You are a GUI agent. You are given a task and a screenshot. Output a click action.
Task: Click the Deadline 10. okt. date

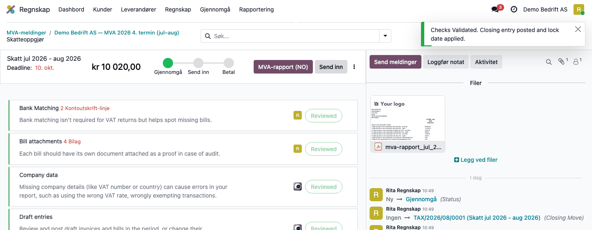(44, 68)
